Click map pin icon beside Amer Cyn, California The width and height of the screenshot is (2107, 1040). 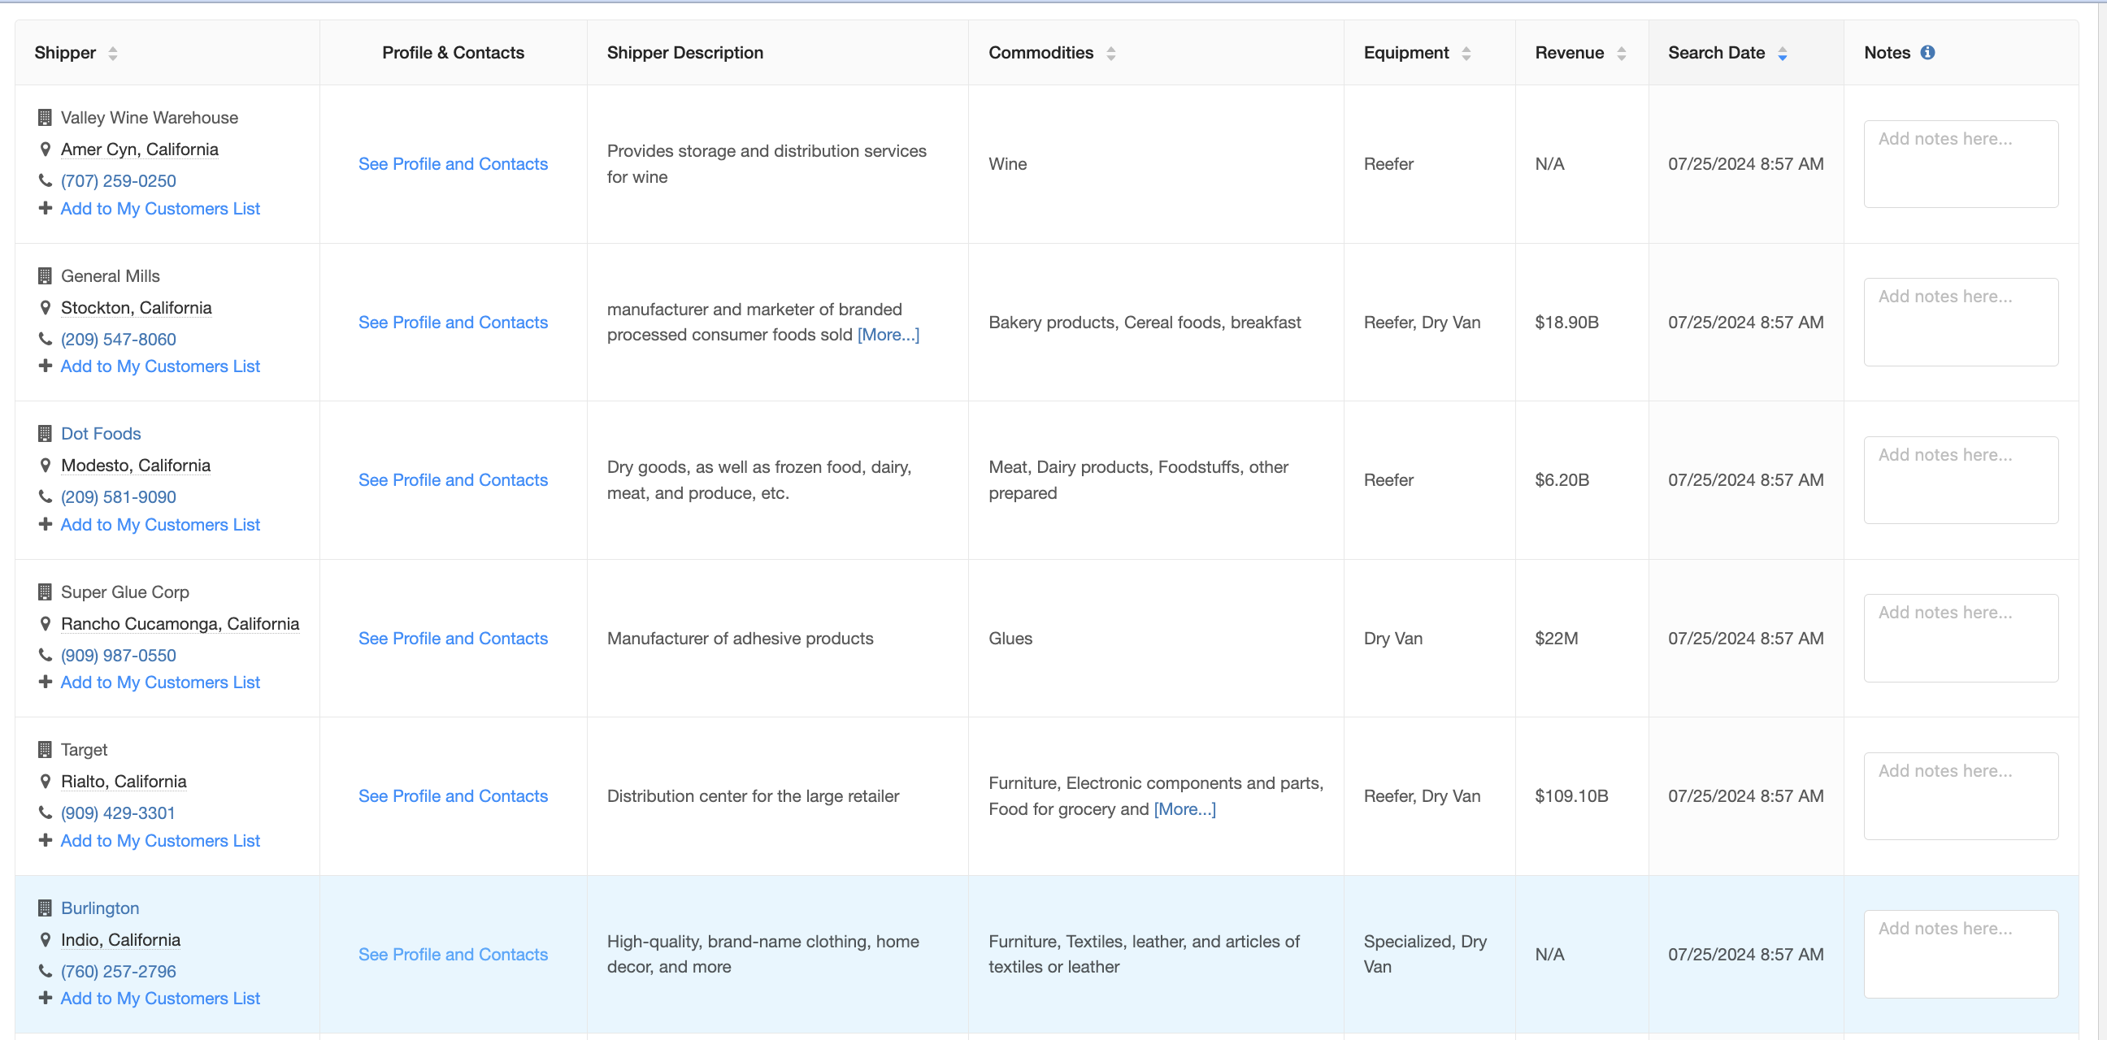(x=45, y=149)
